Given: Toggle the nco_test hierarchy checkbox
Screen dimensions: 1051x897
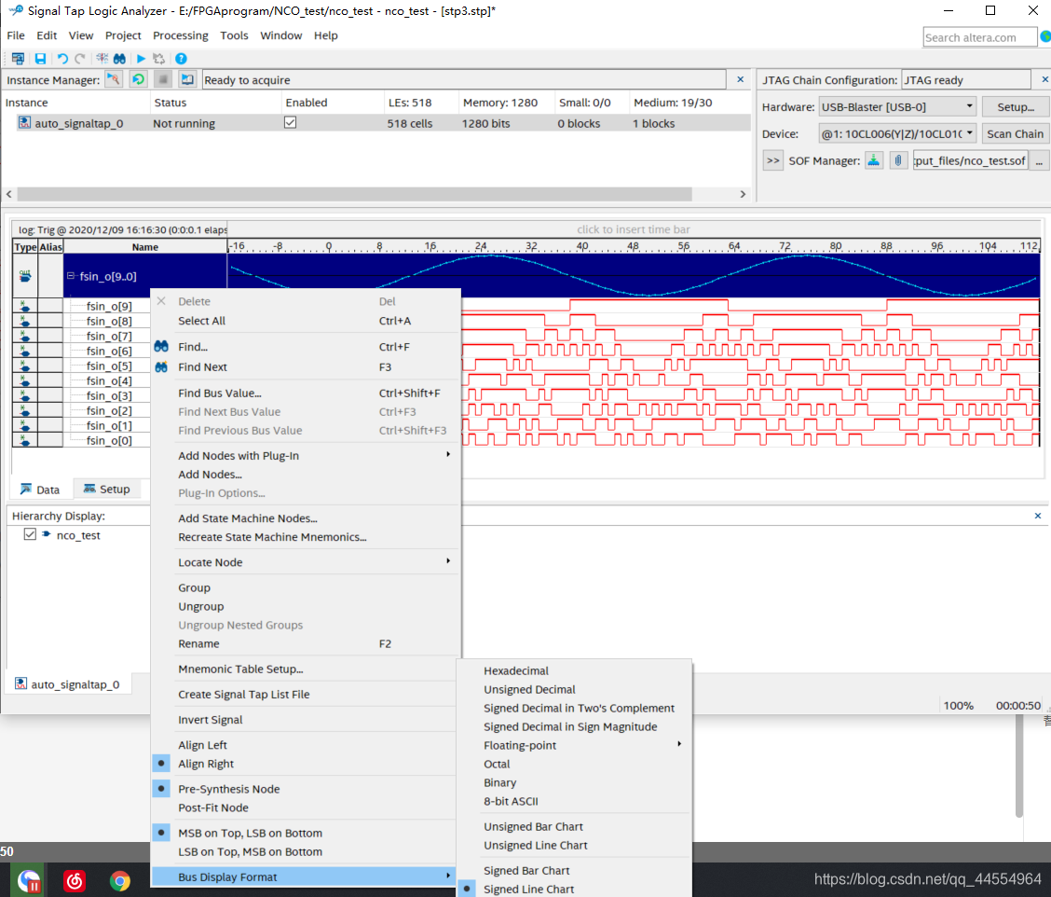Looking at the screenshot, I should [30, 534].
